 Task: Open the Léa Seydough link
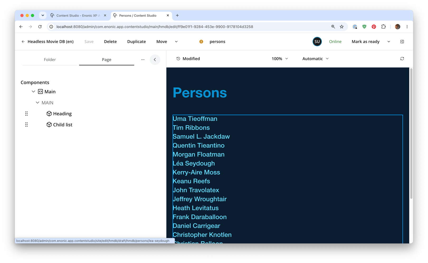194,163
